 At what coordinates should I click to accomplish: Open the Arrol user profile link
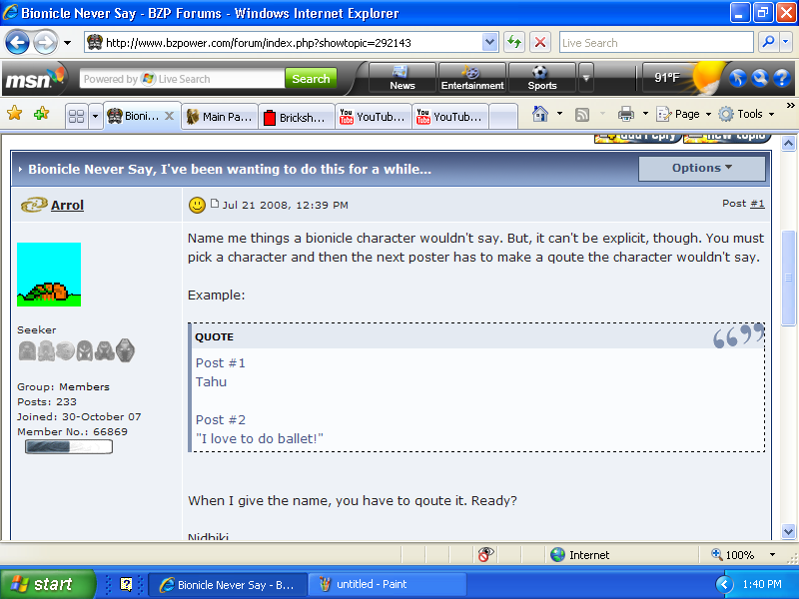[x=67, y=205]
